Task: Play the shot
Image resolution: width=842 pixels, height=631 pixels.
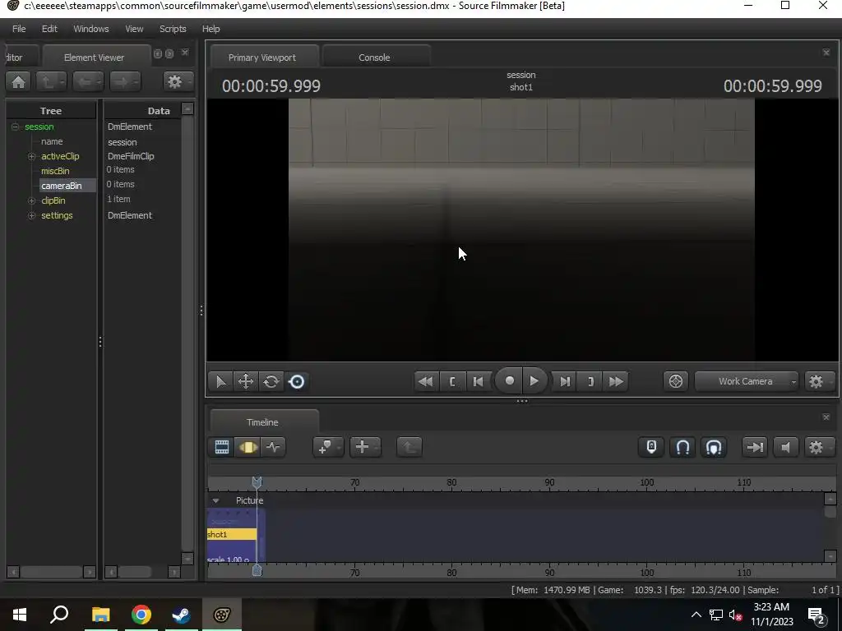Action: 534,381
